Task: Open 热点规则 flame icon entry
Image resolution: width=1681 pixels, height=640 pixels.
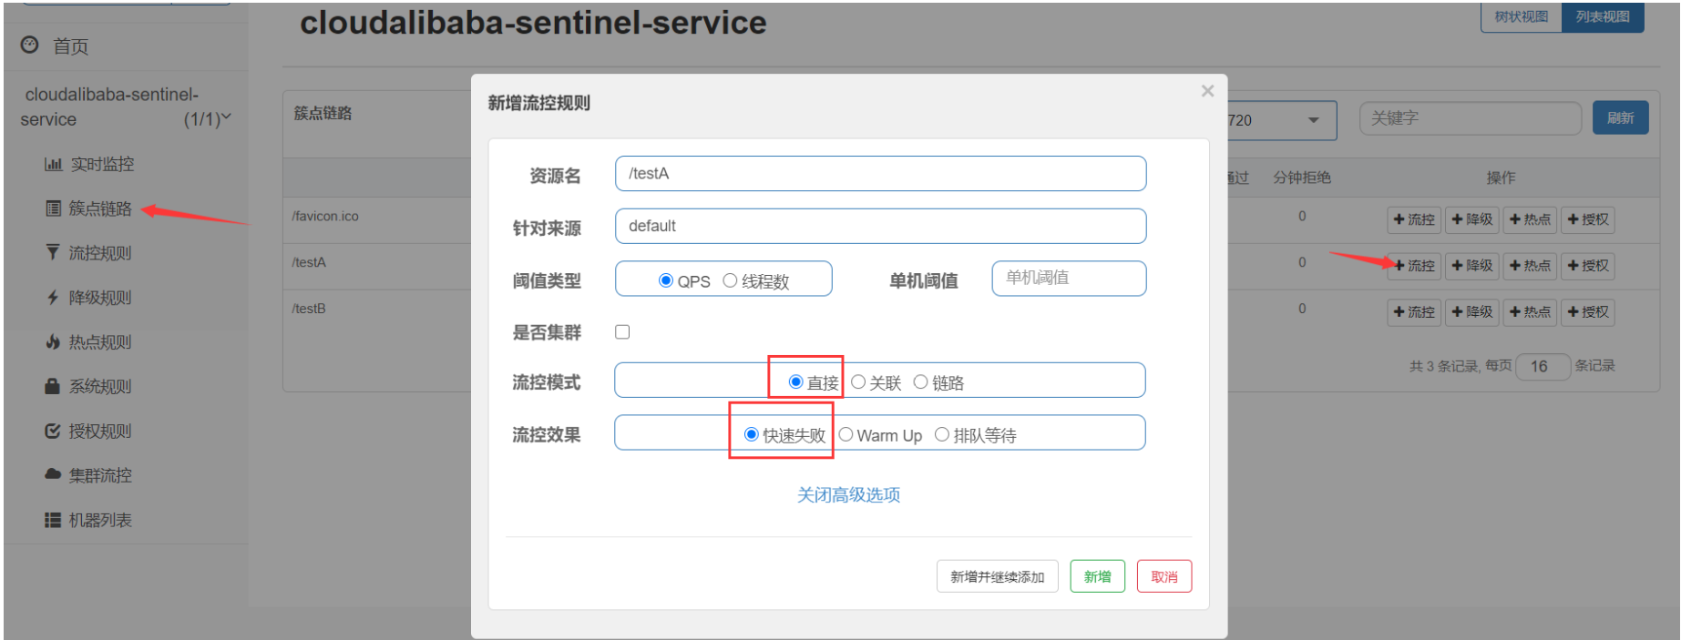Action: click(53, 341)
